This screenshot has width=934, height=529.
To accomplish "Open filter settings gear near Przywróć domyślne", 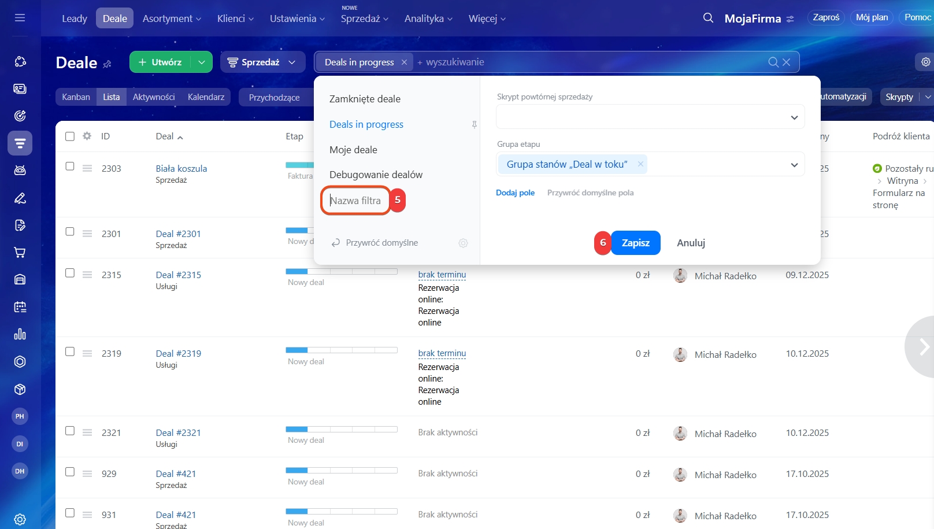I will click(463, 243).
